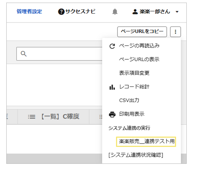Click the reload icon next to ページの再読込み

click(112, 46)
